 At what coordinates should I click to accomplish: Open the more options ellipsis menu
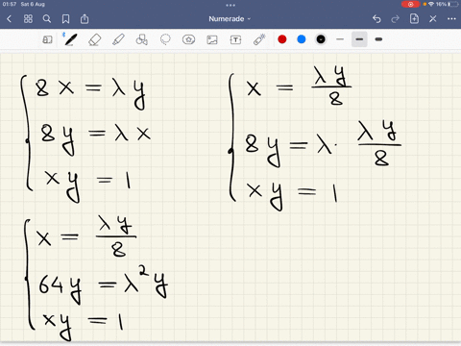(x=451, y=19)
